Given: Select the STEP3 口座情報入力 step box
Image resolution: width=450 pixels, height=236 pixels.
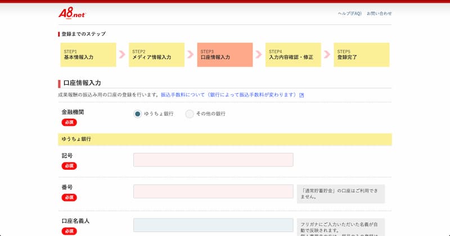Looking at the screenshot, I should click(224, 55).
